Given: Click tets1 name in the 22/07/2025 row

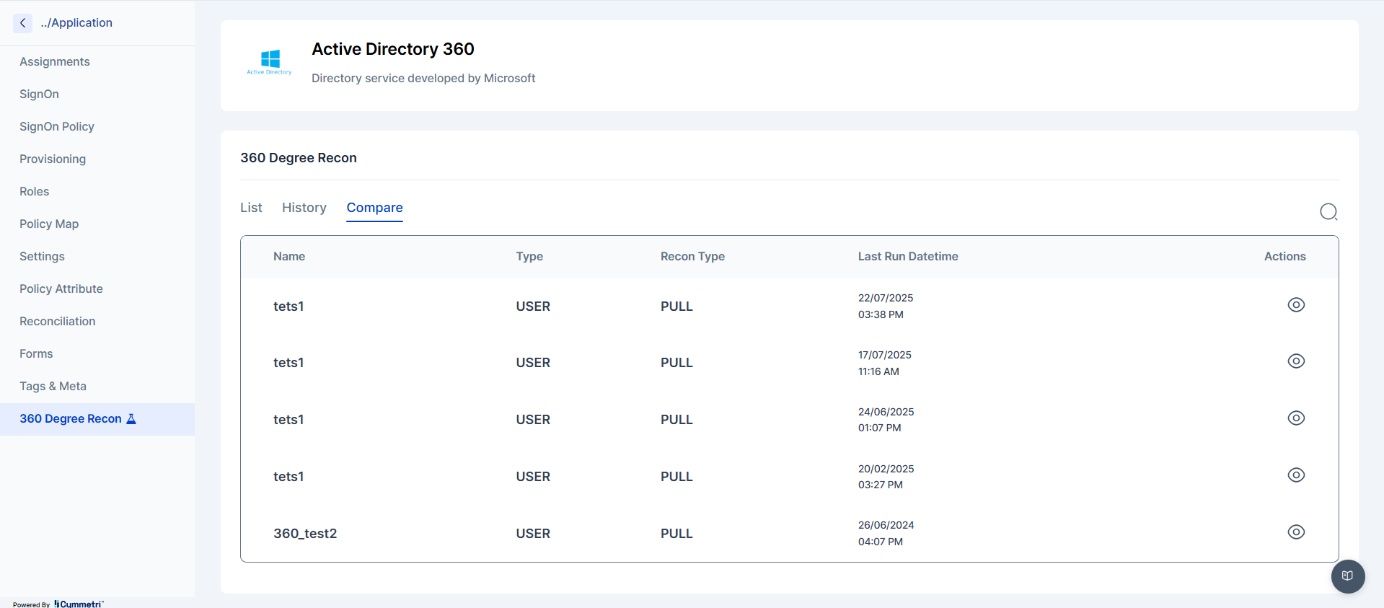Looking at the screenshot, I should [288, 307].
